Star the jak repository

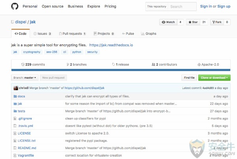[193, 22]
